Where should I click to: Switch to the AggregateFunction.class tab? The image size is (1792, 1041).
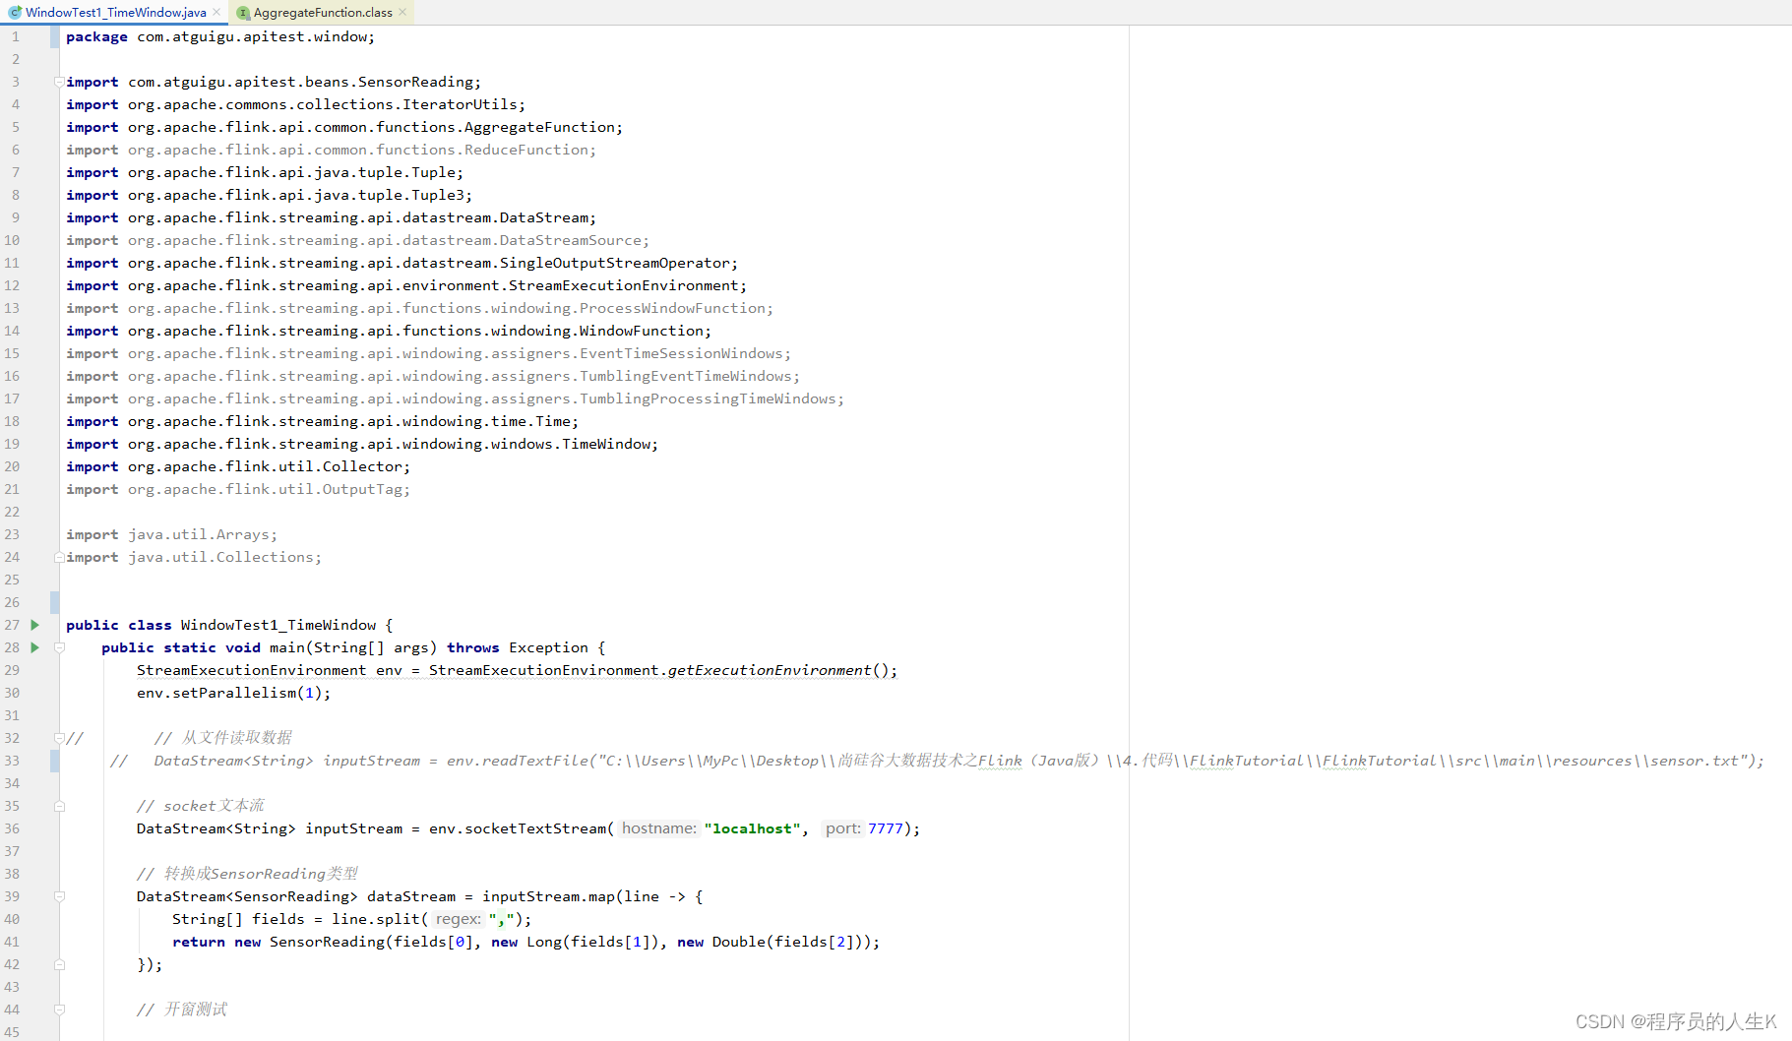coord(322,13)
